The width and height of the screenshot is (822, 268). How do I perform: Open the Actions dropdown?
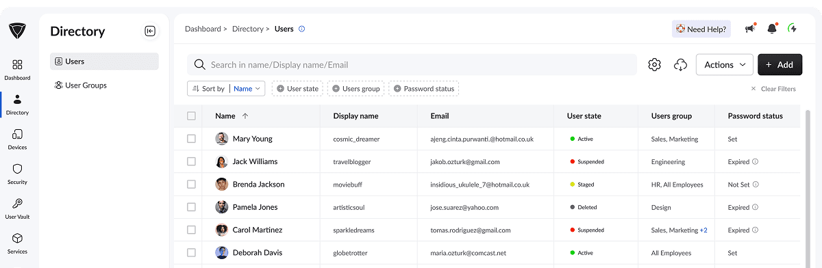tap(725, 64)
